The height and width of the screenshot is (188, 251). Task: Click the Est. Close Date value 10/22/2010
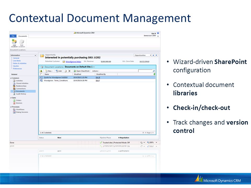[144, 62]
